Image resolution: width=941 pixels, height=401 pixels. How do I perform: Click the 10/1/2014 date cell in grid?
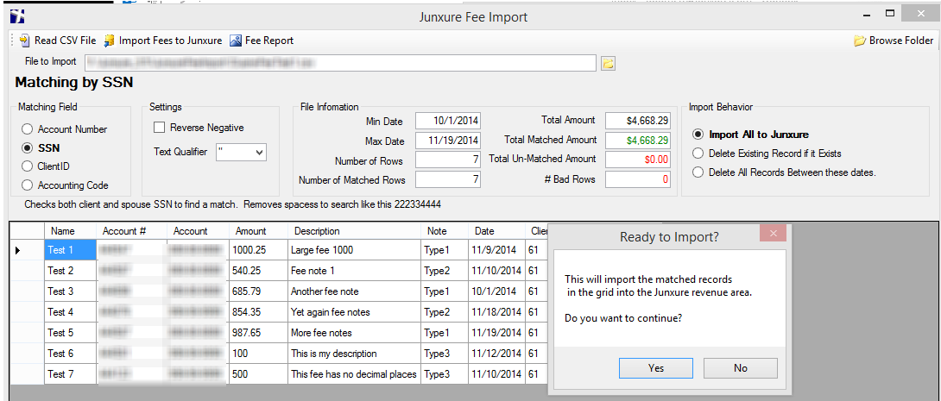point(497,291)
